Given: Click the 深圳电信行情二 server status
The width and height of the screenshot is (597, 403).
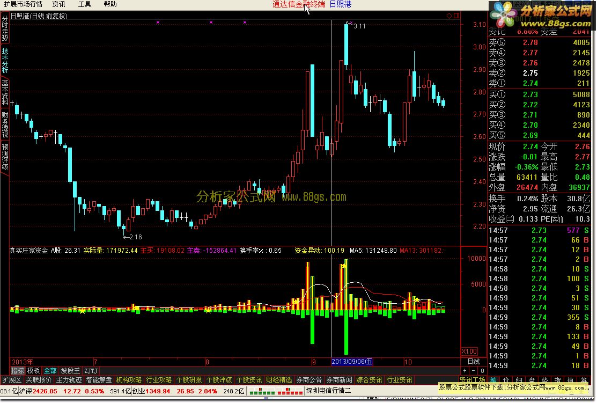Looking at the screenshot, I should click(329, 391).
